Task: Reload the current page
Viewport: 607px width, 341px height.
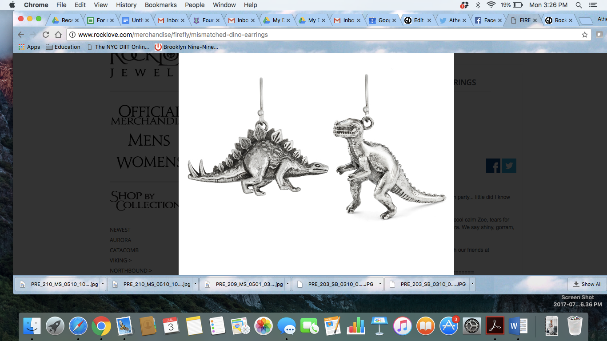Action: [x=46, y=35]
